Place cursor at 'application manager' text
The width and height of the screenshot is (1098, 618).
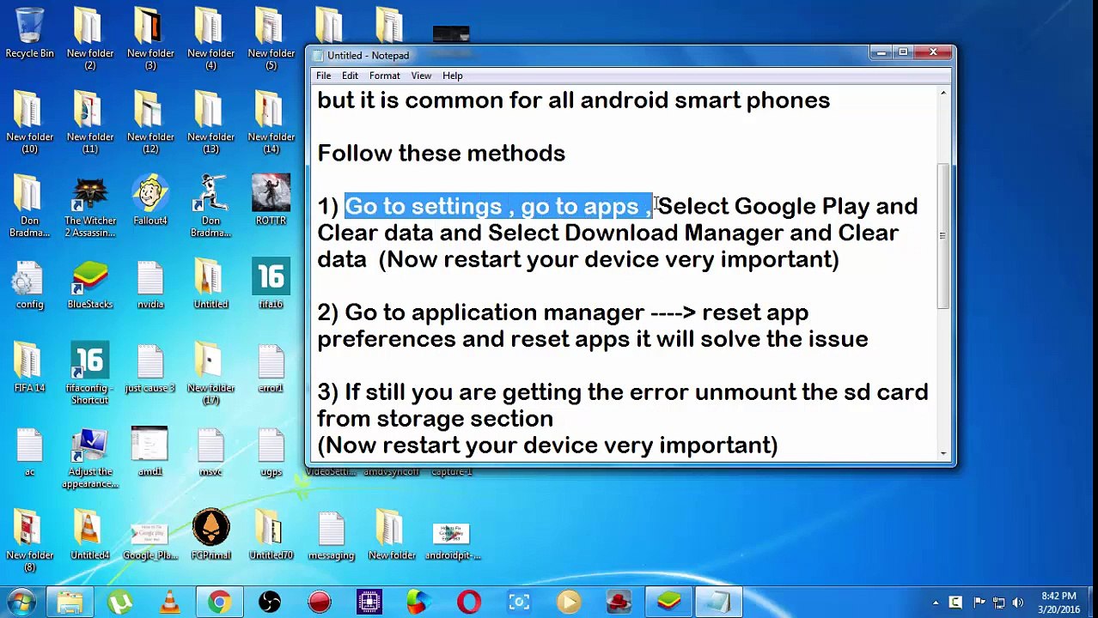[x=527, y=312]
